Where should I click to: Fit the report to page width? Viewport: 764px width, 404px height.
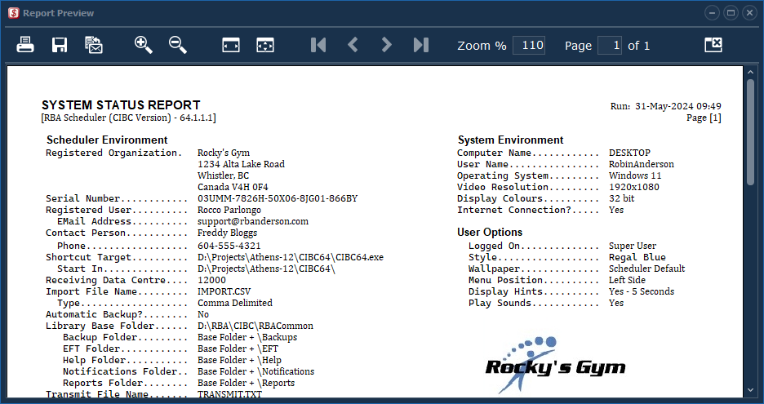(x=231, y=46)
